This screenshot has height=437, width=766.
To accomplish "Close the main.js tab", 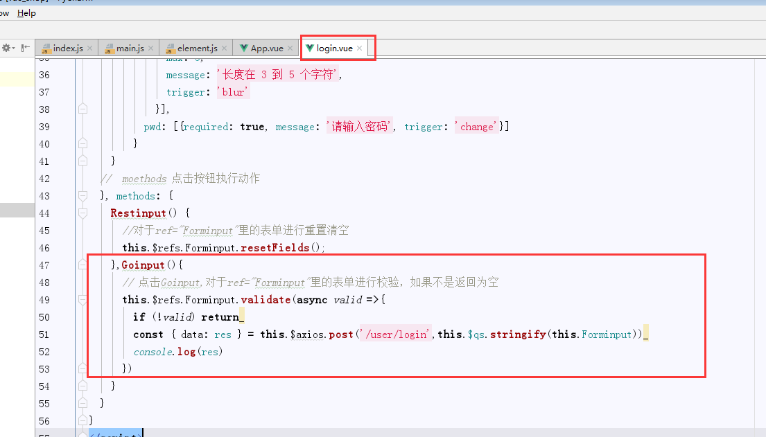I will pyautogui.click(x=150, y=48).
